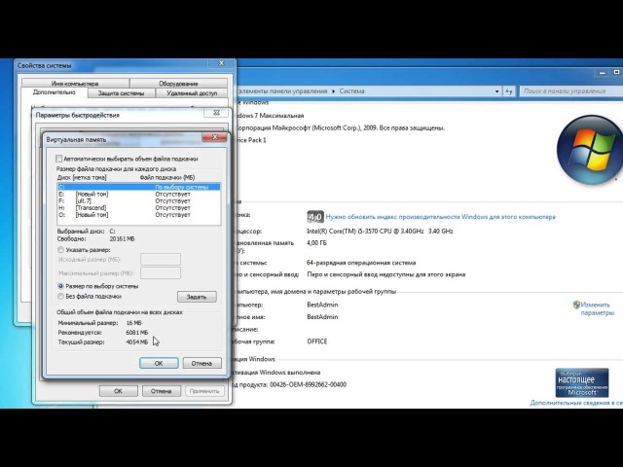Click the 4,0 performance rating badge
Image resolution: width=623 pixels, height=467 pixels.
(x=315, y=217)
